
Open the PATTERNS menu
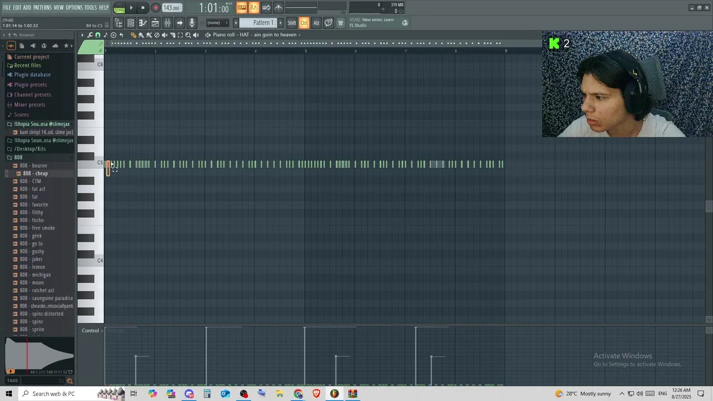point(42,7)
